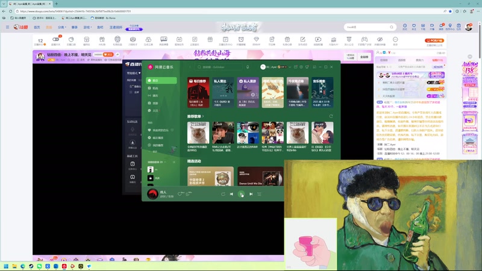
Task: Open the 鱼吧 tab on Douyu header
Action: point(100,27)
